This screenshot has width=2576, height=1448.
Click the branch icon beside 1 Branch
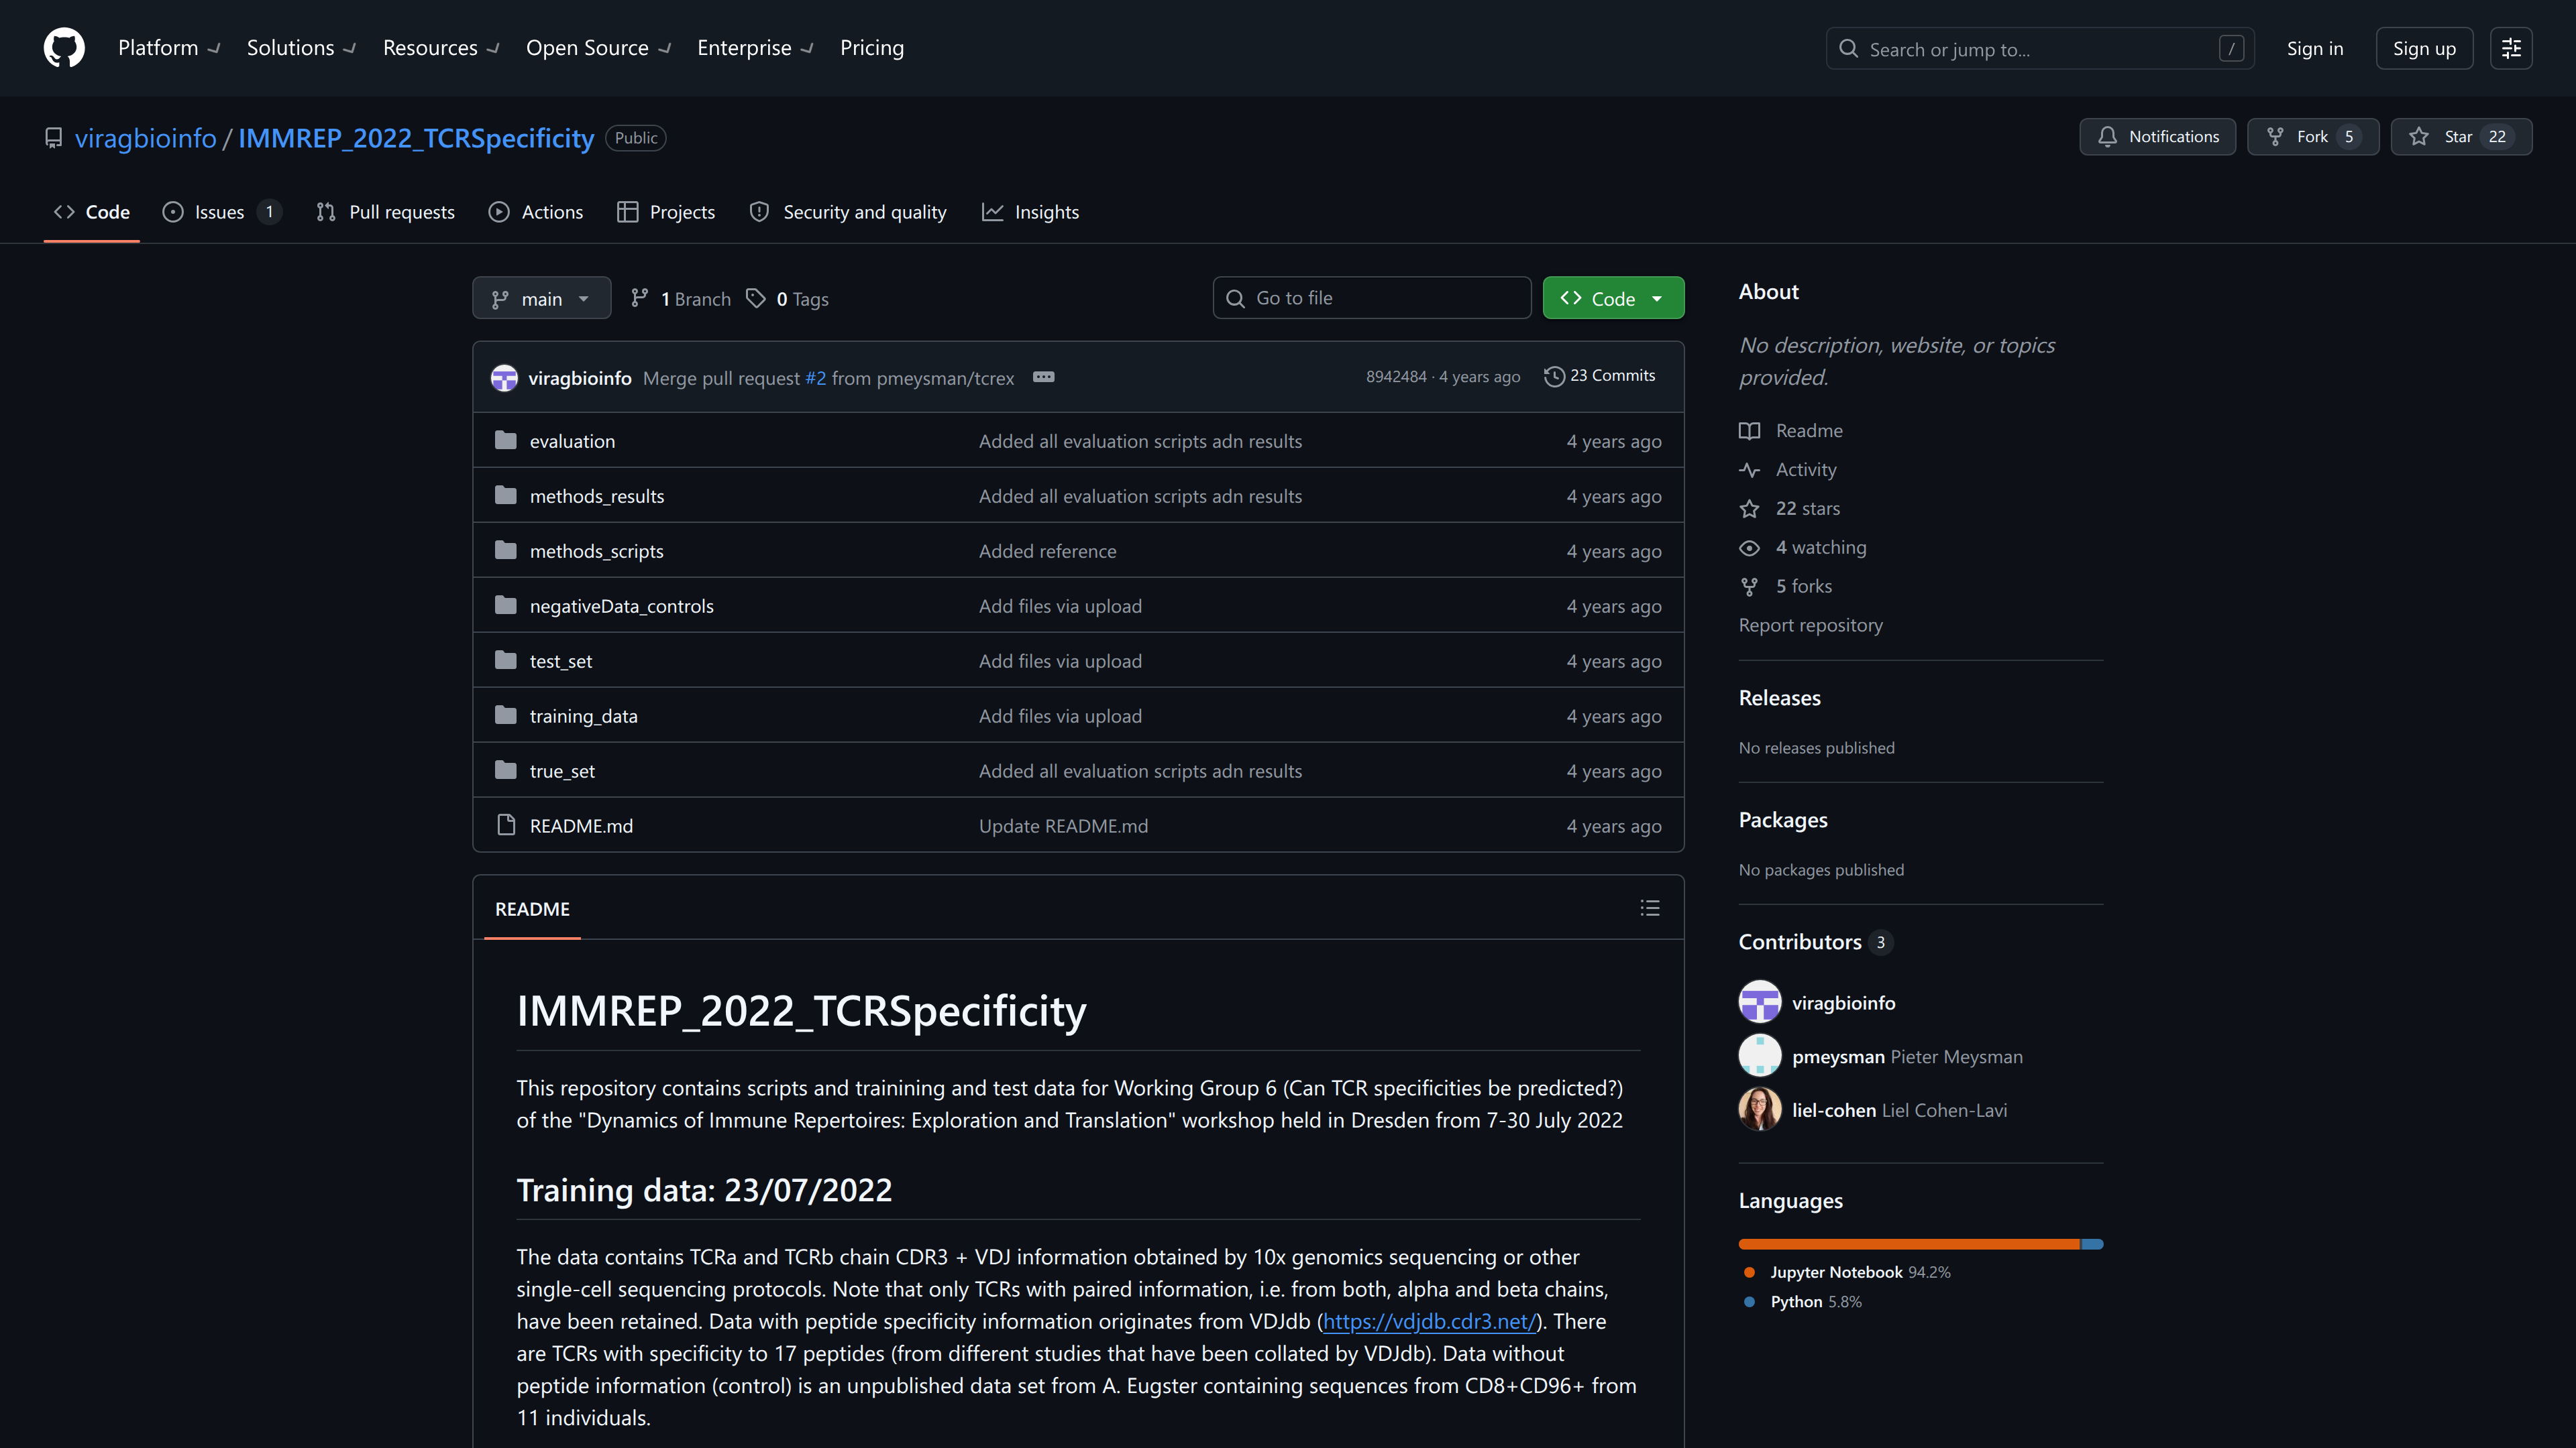point(640,299)
